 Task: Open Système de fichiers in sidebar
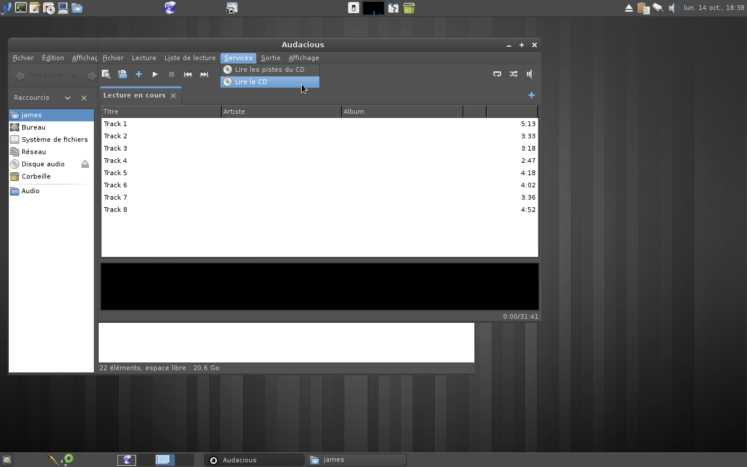[51, 140]
